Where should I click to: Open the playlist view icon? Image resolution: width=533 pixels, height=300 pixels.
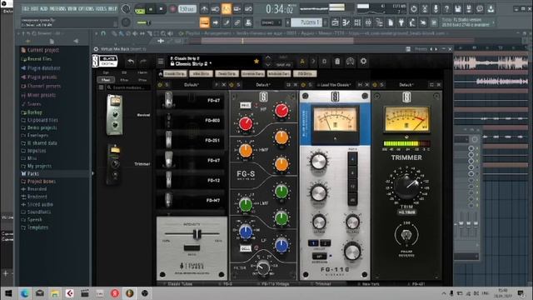(x=335, y=22)
